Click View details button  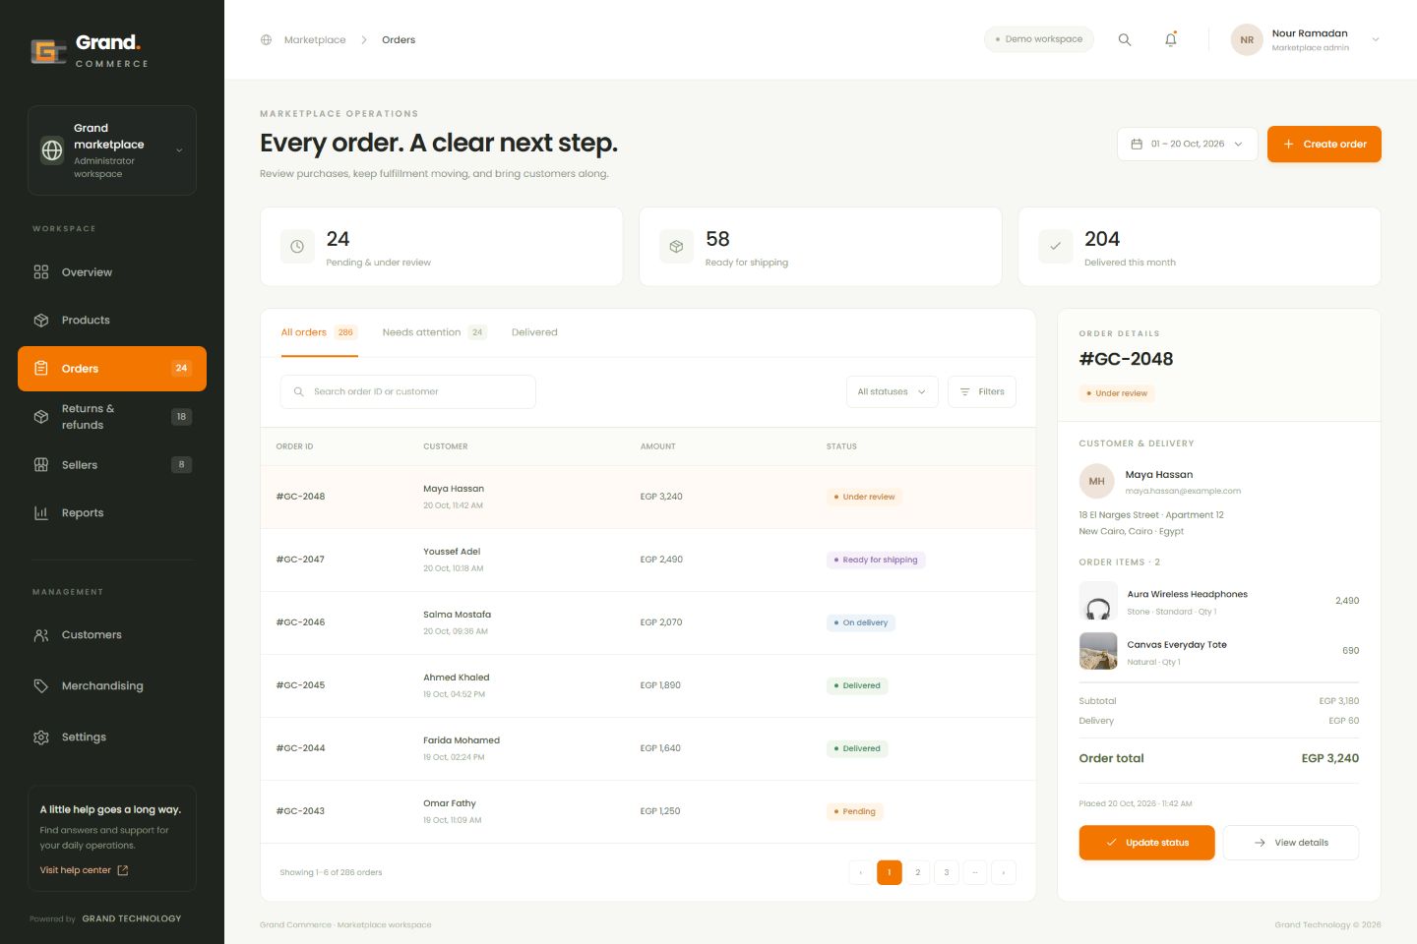(1291, 843)
